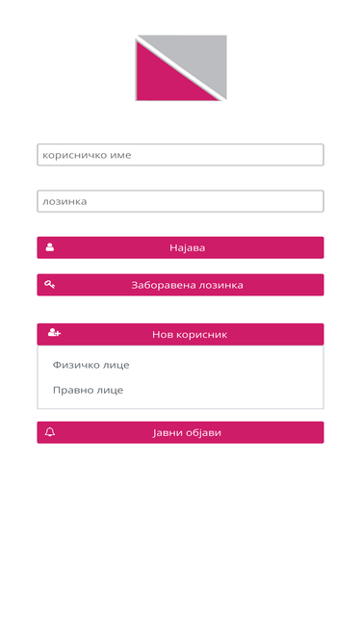Log in with the Најава button
Viewport: 361px width, 642px height.
coord(181,247)
